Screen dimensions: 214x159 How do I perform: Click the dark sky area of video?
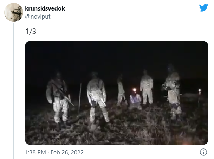click(117, 57)
